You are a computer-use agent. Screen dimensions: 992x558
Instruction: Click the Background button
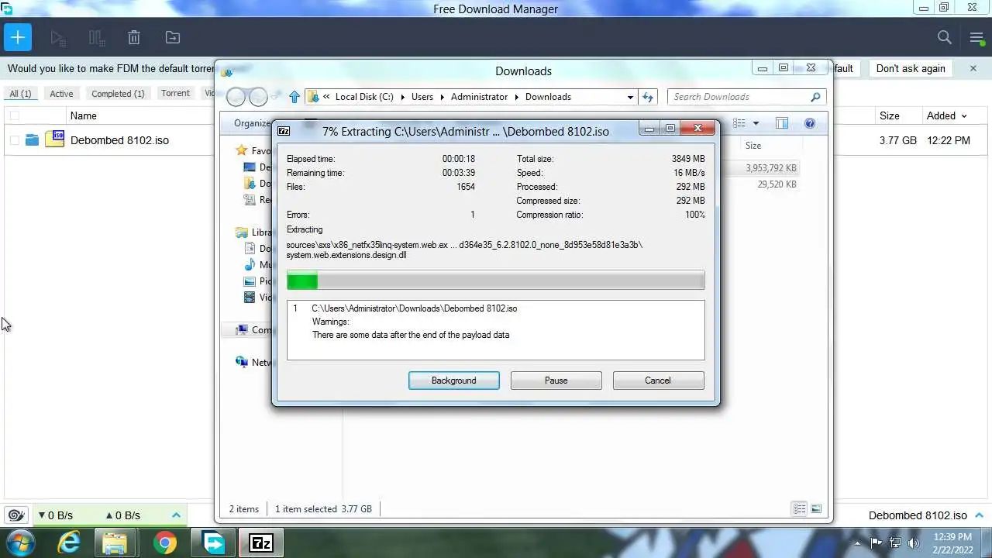pos(454,381)
